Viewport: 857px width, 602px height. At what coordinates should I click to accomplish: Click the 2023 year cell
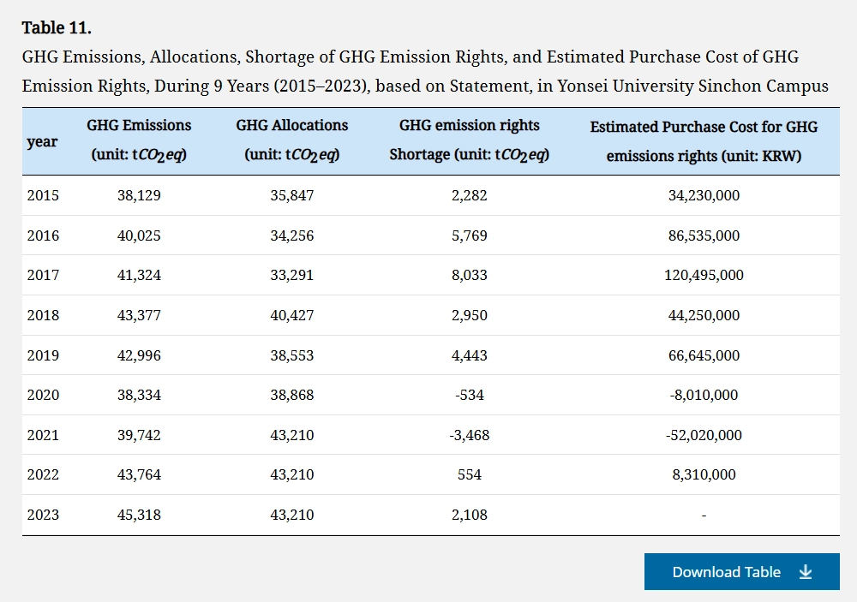coord(43,515)
